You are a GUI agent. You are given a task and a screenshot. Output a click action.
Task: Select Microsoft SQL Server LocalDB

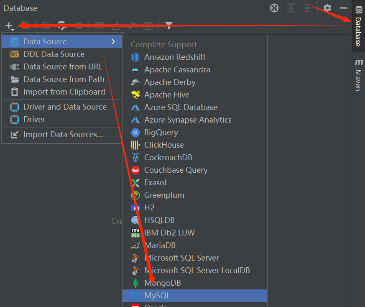(x=194, y=271)
